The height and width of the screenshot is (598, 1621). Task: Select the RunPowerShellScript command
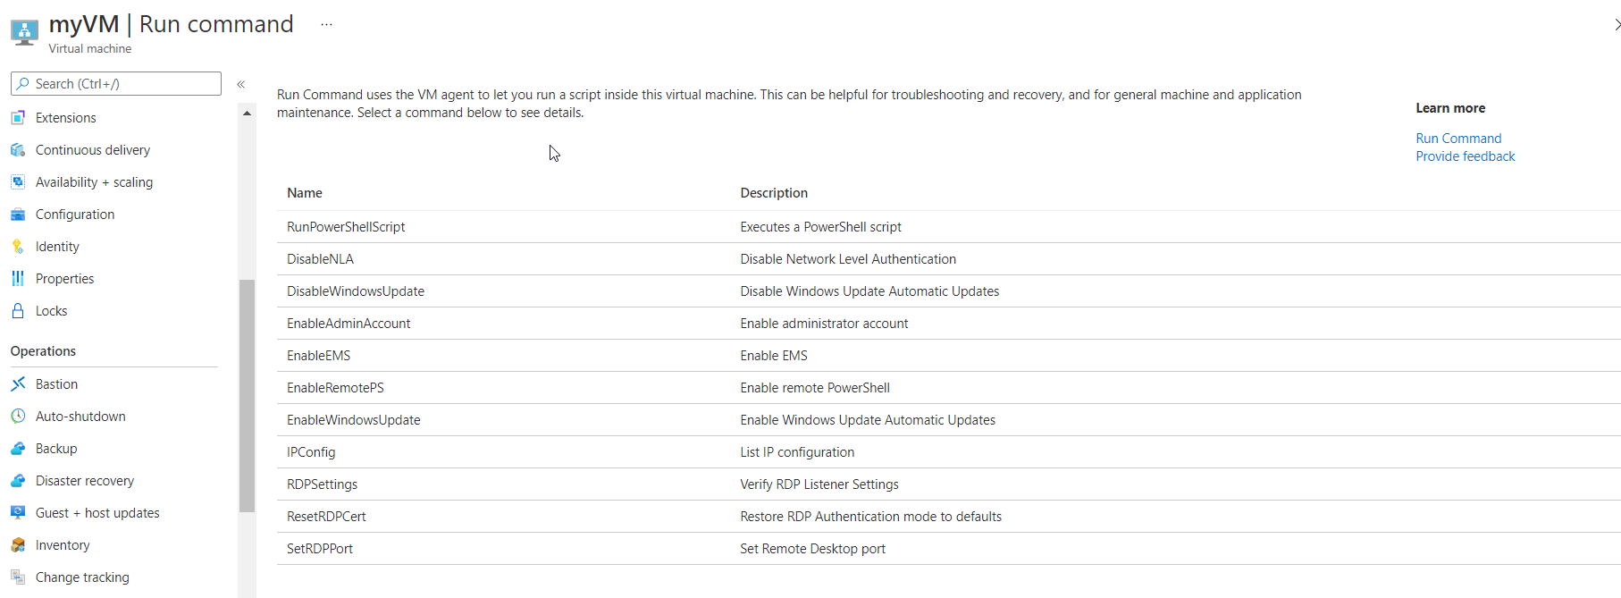346,226
